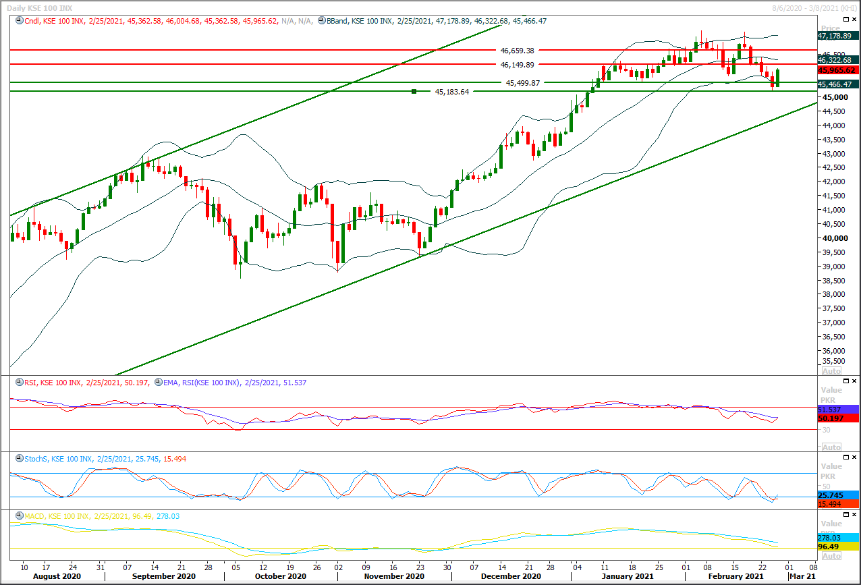This screenshot has height=585, width=861.
Task: Click the 46,659.38 resistance line label
Action: coord(517,50)
